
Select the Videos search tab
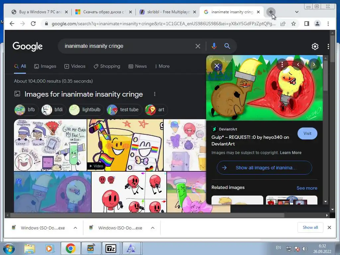75,66
